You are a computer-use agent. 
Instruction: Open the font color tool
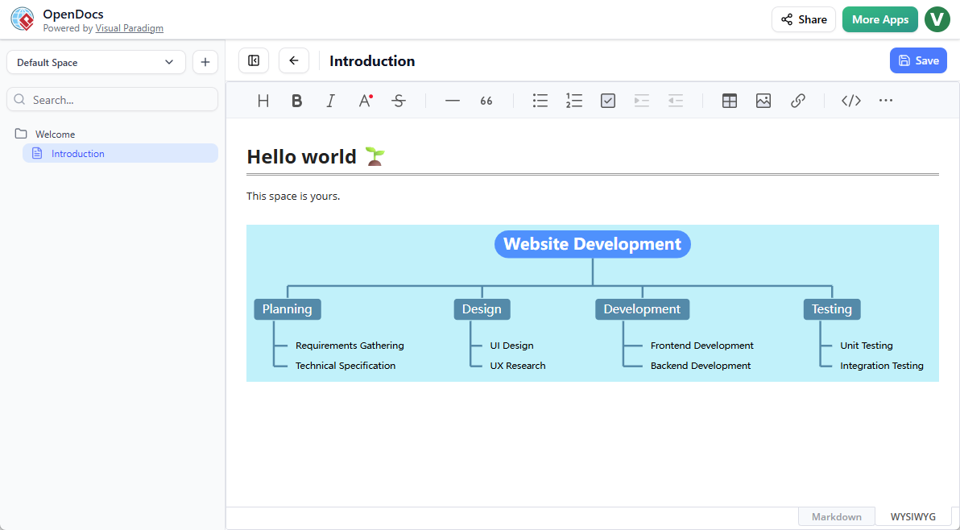pyautogui.click(x=364, y=100)
